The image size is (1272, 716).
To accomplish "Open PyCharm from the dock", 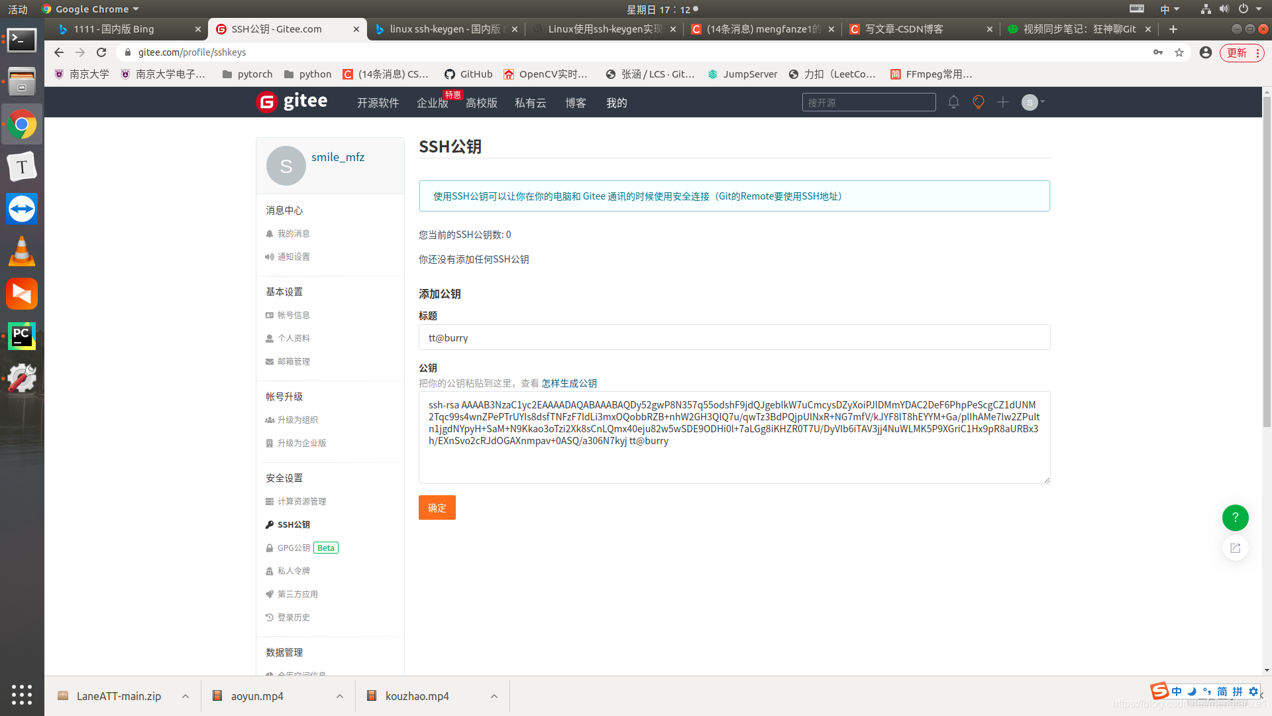I will [x=22, y=336].
